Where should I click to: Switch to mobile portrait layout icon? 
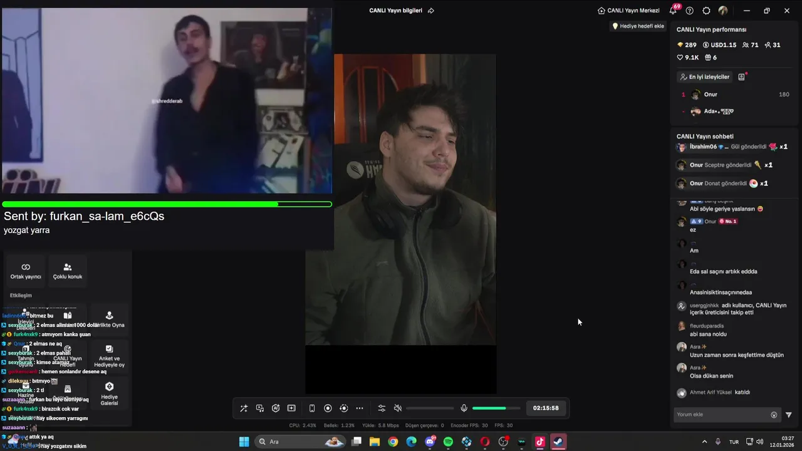pyautogui.click(x=312, y=408)
